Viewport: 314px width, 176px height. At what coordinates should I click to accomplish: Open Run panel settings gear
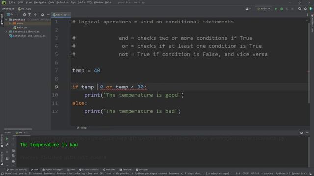(301, 133)
